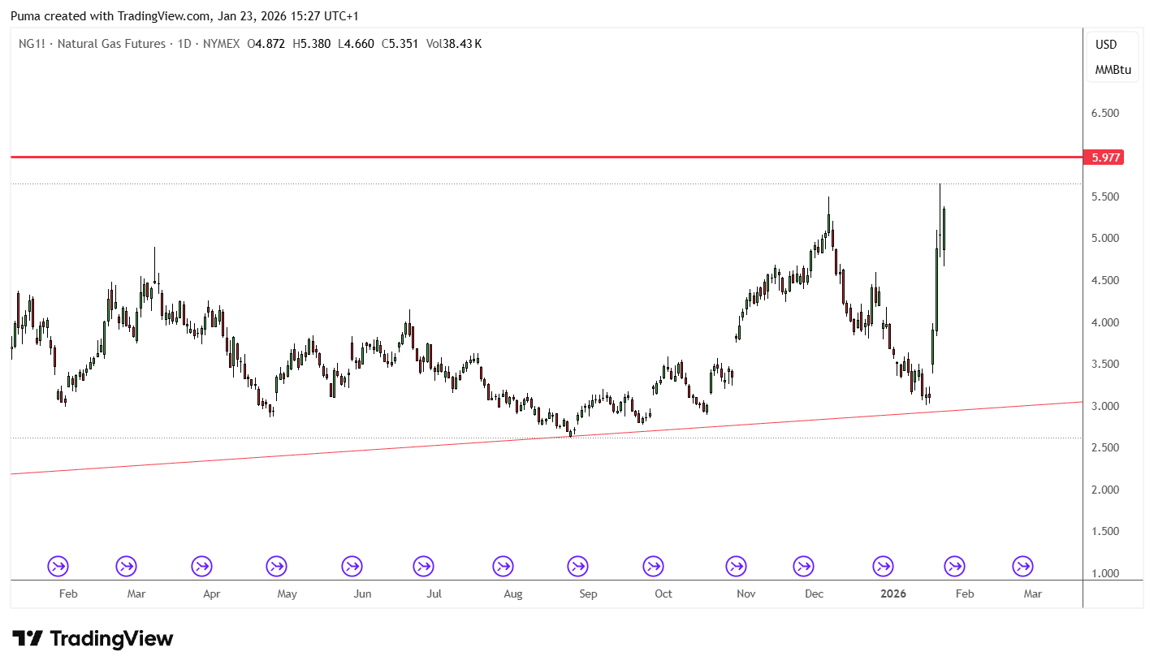Screen dimensions: 1154x669
Task: Click the contract roll icon above Nov
Action: pyautogui.click(x=736, y=566)
